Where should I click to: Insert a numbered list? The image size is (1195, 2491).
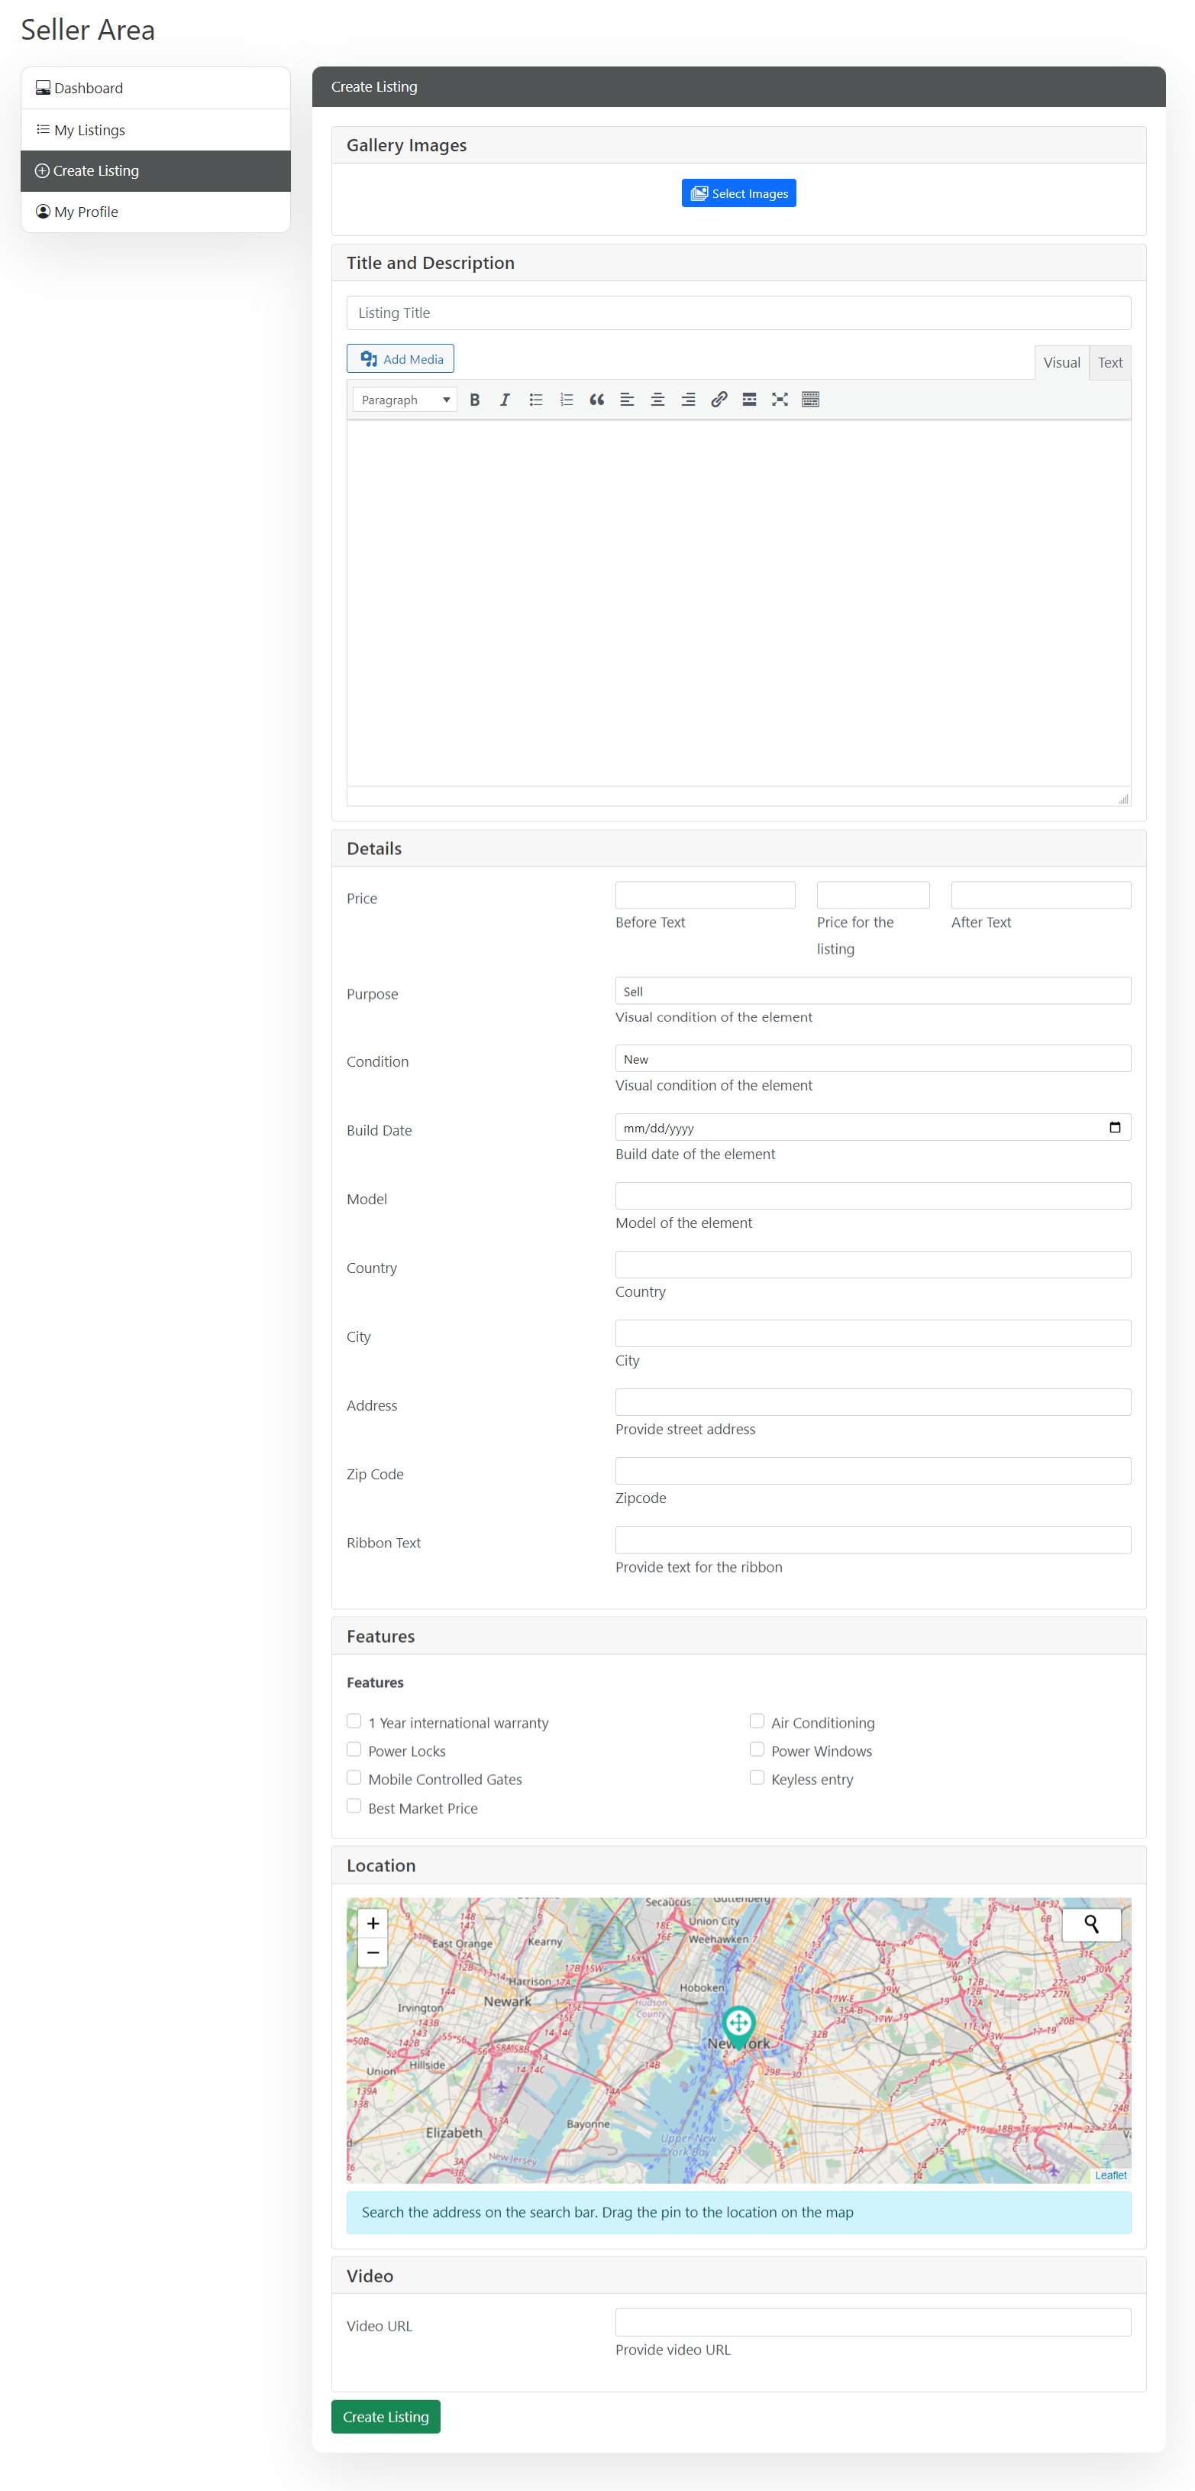pyautogui.click(x=566, y=400)
